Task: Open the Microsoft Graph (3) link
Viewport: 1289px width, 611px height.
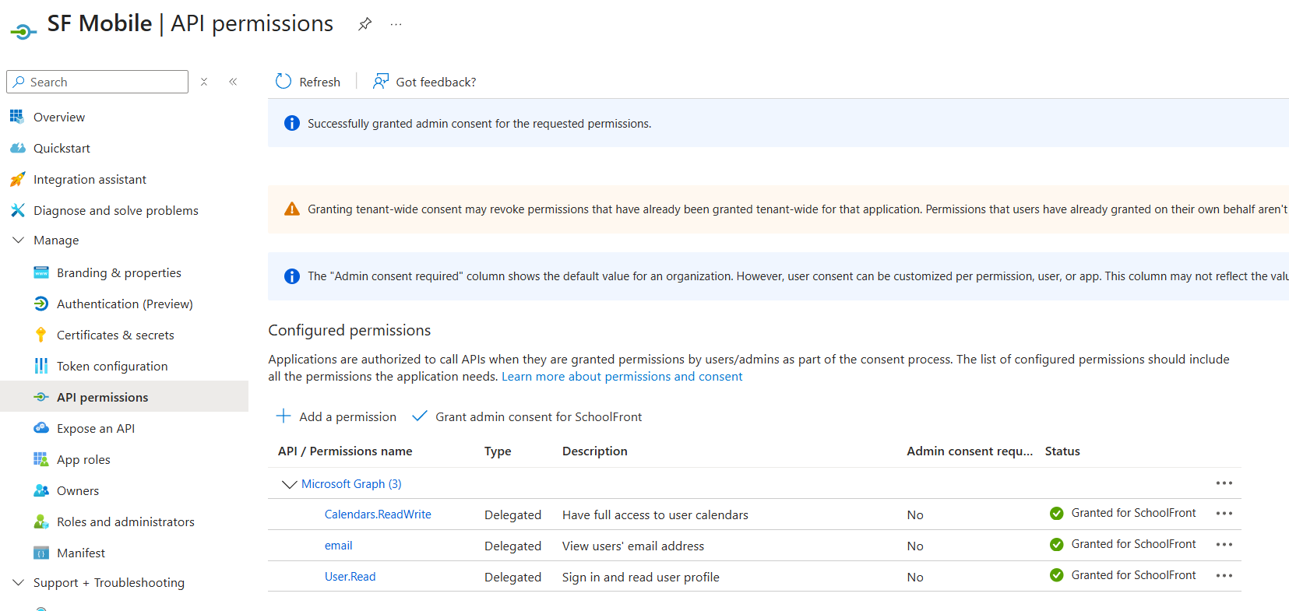Action: point(351,484)
